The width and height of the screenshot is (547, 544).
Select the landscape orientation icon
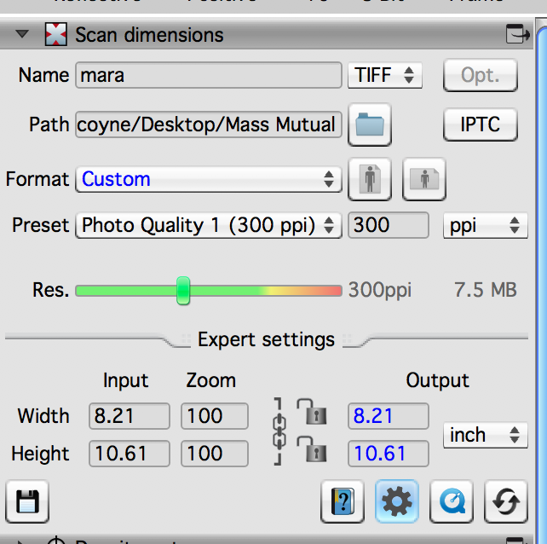pos(423,179)
